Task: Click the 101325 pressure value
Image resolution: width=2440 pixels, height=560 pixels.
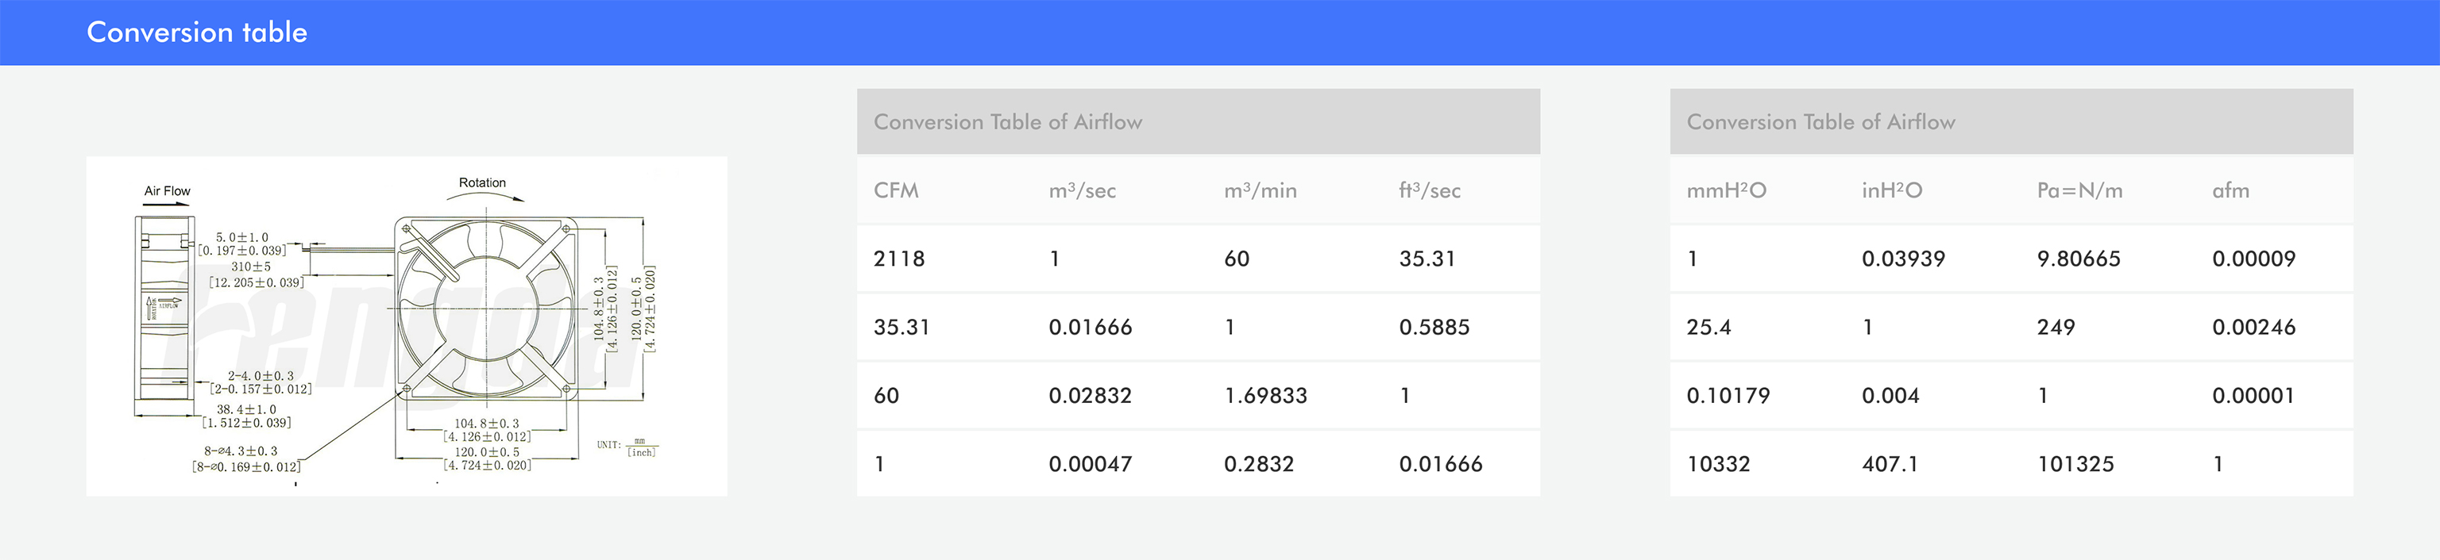Action: [2075, 463]
